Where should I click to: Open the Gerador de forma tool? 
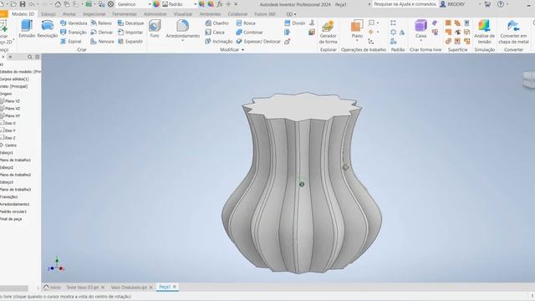point(328,32)
